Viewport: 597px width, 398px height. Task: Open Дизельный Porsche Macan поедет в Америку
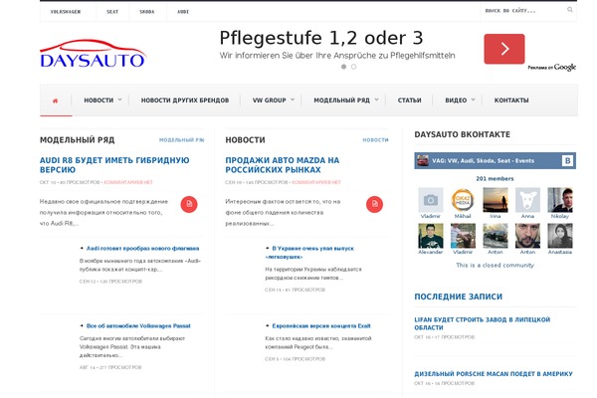click(494, 374)
